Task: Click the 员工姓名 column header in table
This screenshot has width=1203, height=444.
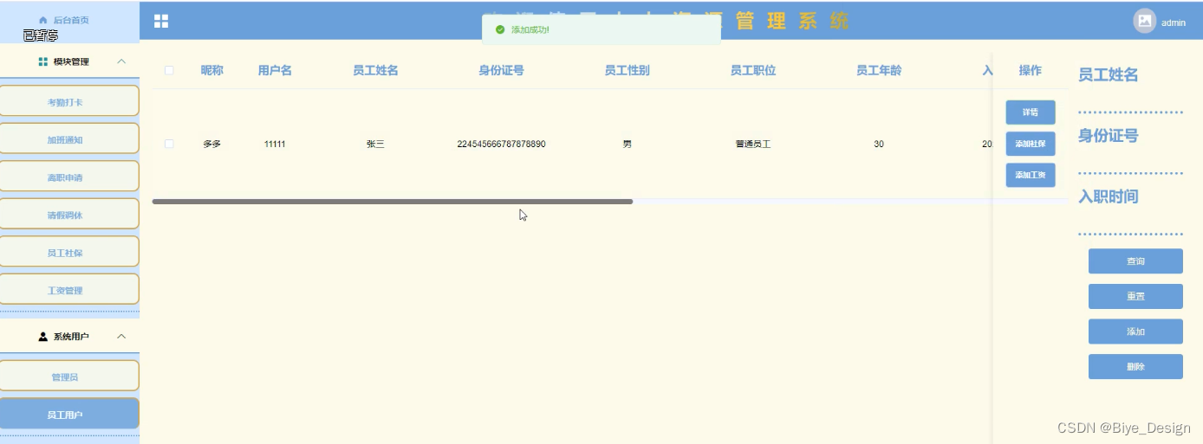Action: point(375,70)
